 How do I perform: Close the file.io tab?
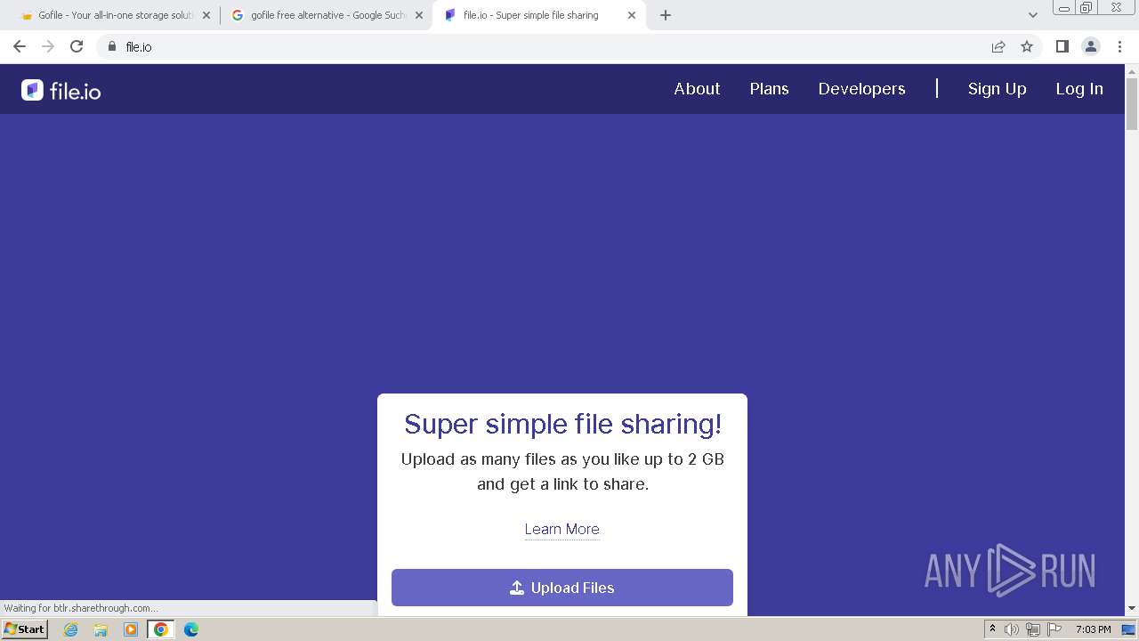632,15
